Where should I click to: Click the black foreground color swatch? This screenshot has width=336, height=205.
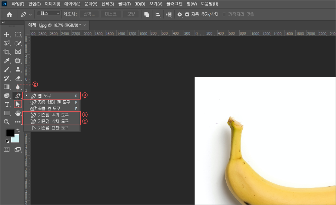pyautogui.click(x=10, y=133)
